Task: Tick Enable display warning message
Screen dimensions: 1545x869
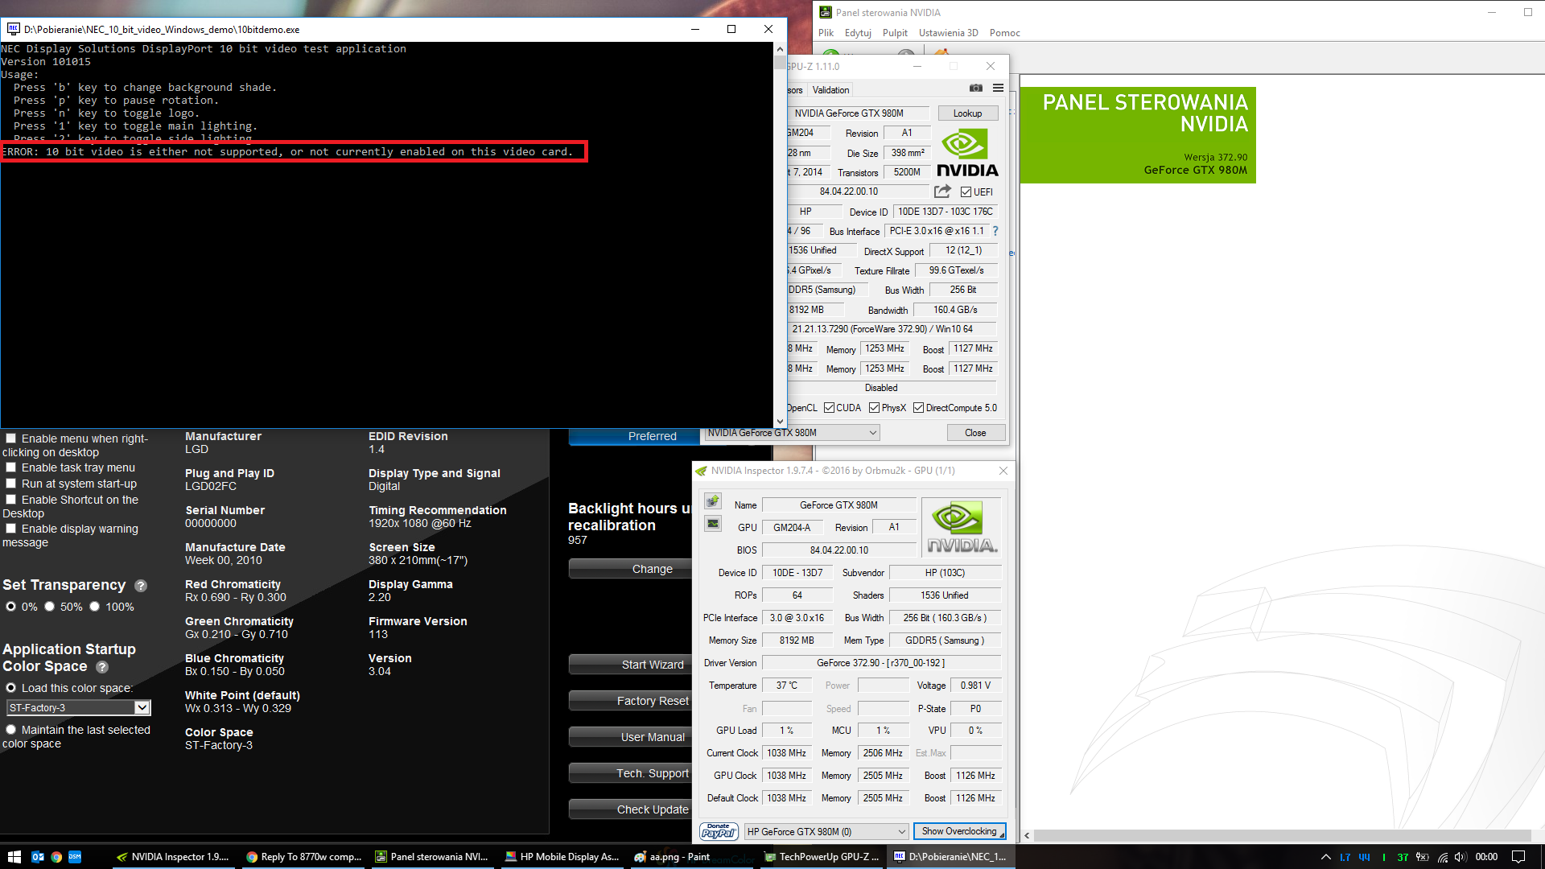Action: tap(11, 529)
